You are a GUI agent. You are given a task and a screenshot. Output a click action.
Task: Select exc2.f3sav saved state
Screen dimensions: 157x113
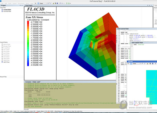(6, 51)
